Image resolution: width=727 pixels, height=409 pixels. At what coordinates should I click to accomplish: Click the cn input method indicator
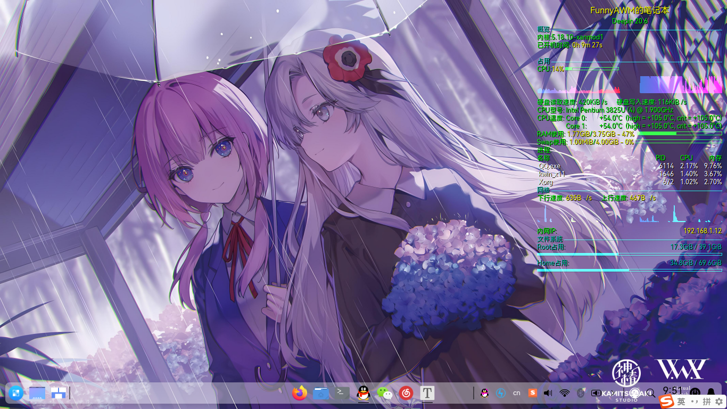pyautogui.click(x=516, y=393)
